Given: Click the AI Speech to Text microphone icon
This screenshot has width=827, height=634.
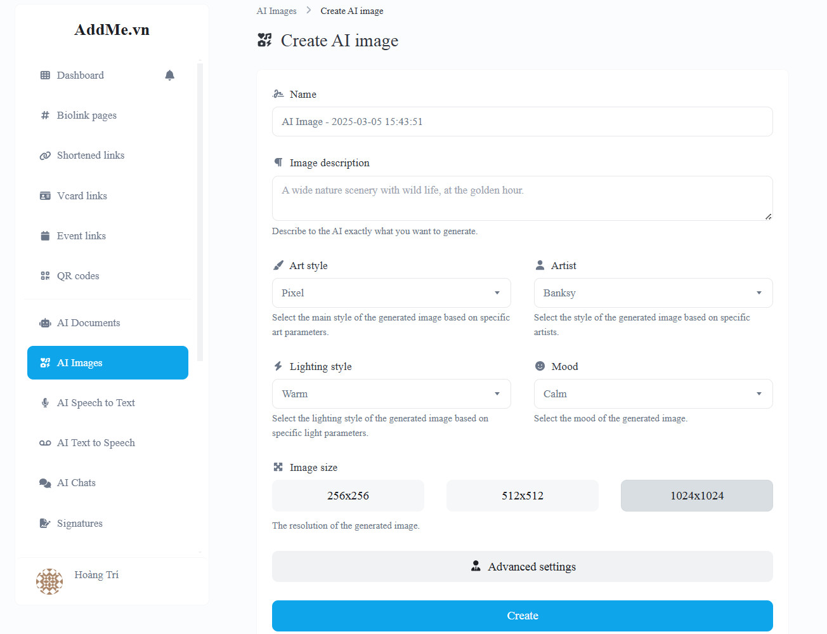Looking at the screenshot, I should point(45,403).
